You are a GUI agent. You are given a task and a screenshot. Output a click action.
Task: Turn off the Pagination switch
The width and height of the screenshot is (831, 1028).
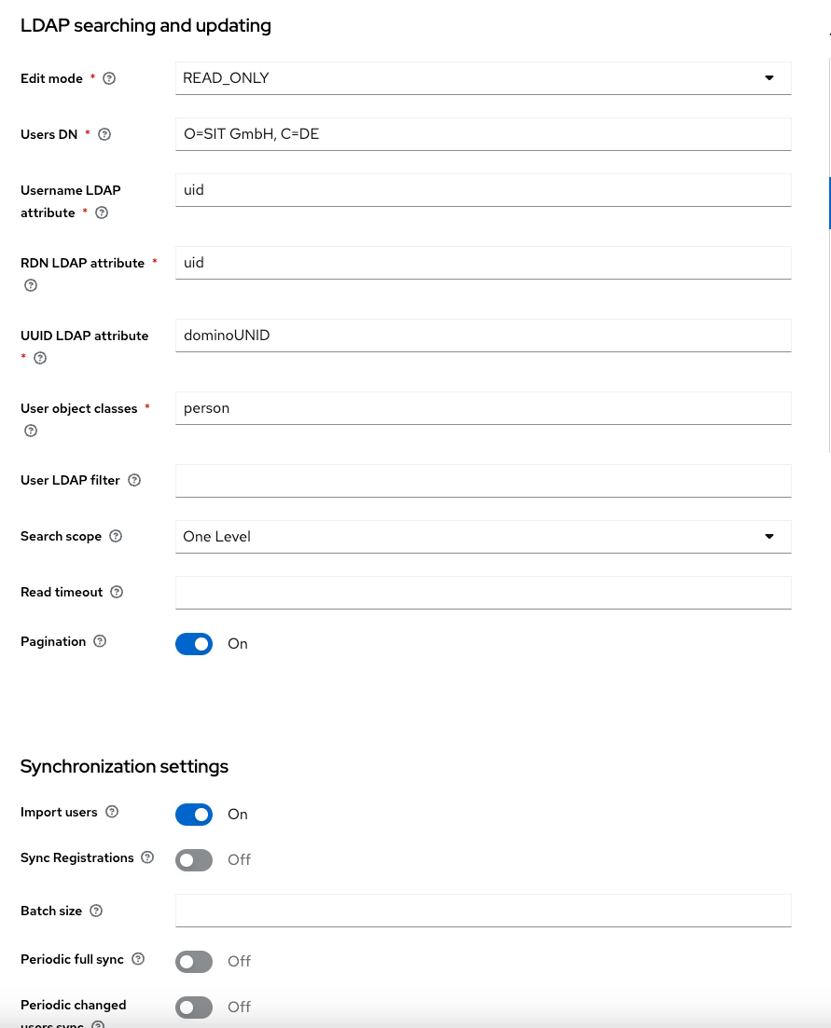tap(194, 644)
